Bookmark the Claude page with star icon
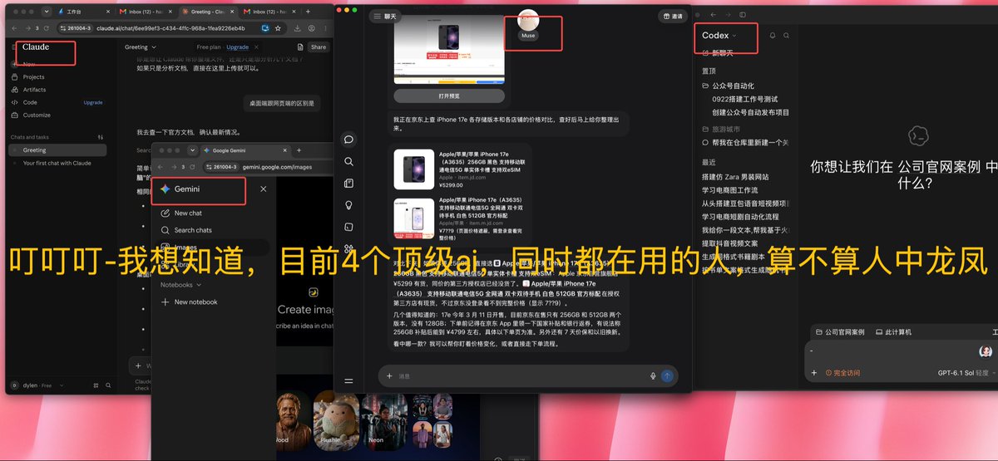 coord(279,27)
